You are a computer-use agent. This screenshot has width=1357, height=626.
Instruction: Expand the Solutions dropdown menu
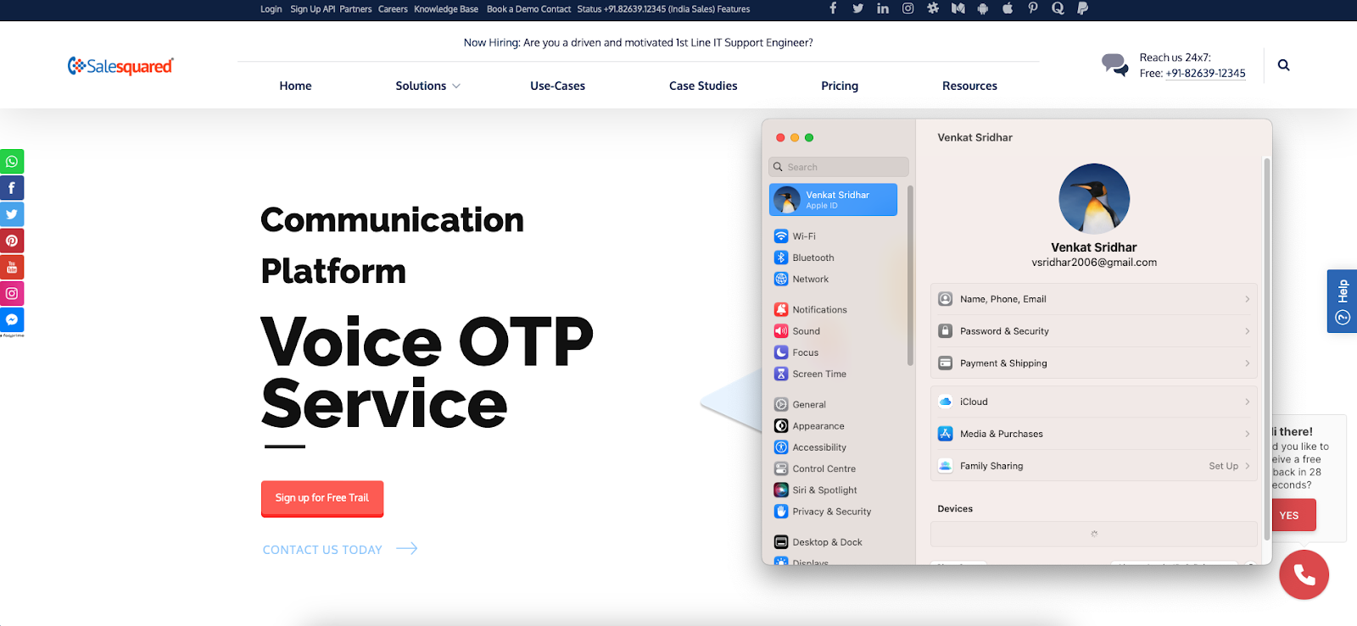[427, 86]
